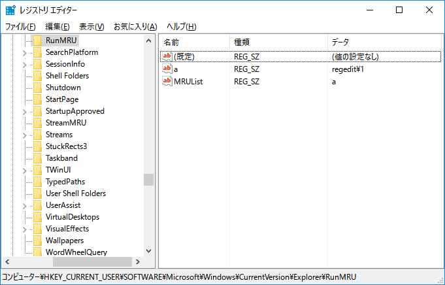Click the string value icon for a
Image resolution: width=445 pixels, height=285 pixels.
point(167,69)
